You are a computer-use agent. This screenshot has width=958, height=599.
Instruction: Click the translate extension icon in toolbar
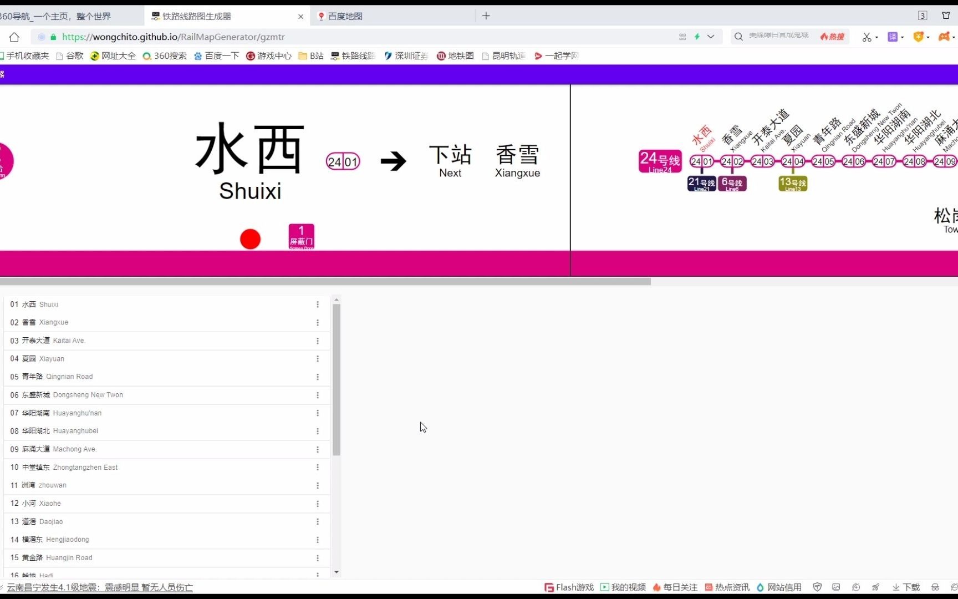pos(893,37)
